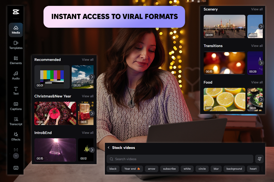Open the Audio panel
Viewport: 274px width, 182px height.
click(x=16, y=76)
